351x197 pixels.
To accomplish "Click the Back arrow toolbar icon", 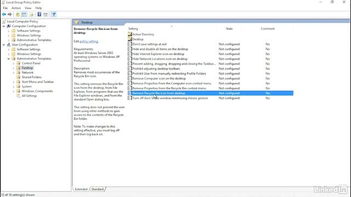I will point(4,15).
